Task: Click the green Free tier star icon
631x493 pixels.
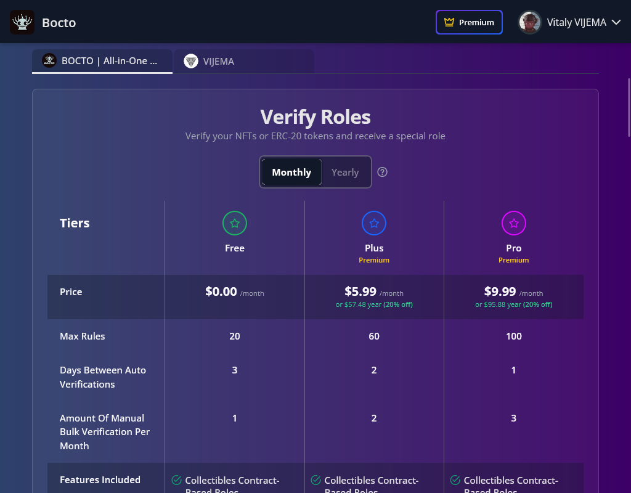Action: pyautogui.click(x=235, y=223)
